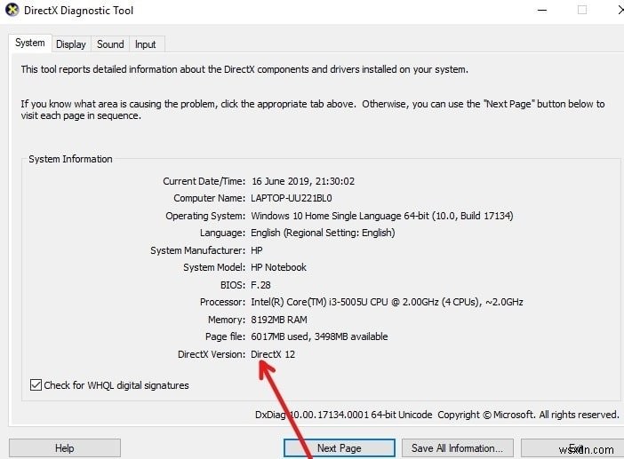Maximize the DirectX Diagnostic Tool window
Image resolution: width=624 pixels, height=459 pixels.
pyautogui.click(x=582, y=11)
